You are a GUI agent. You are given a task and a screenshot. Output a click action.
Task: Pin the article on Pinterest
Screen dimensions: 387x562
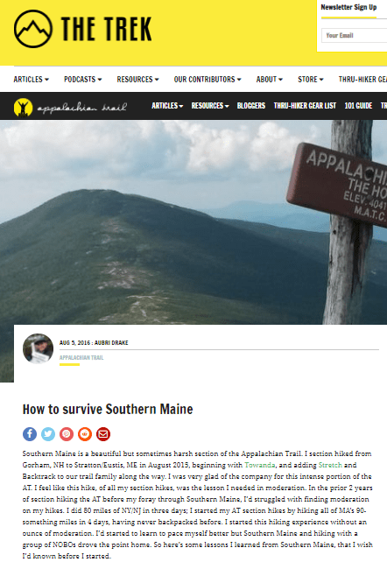(x=67, y=434)
